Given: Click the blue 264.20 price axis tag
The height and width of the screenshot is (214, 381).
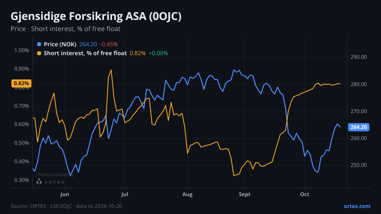Looking at the screenshot, I should coord(359,127).
